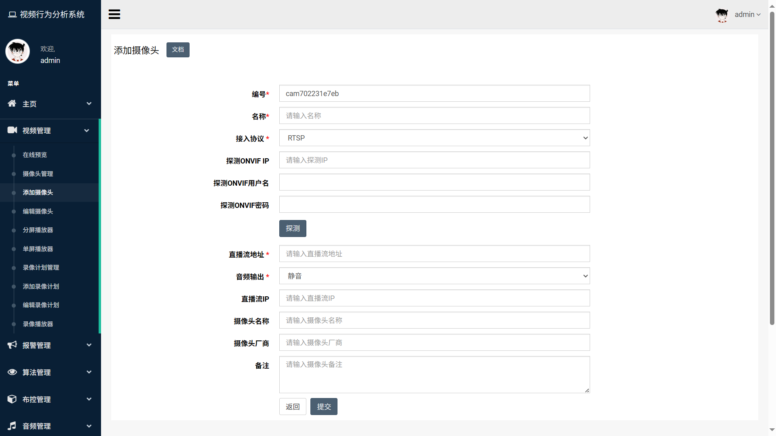Click the 返回 back button
776x436 pixels.
(293, 407)
